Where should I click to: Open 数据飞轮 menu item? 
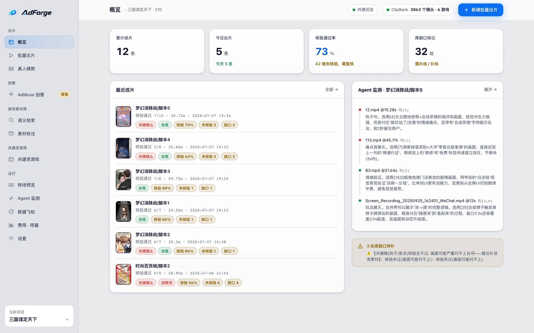tap(39, 212)
